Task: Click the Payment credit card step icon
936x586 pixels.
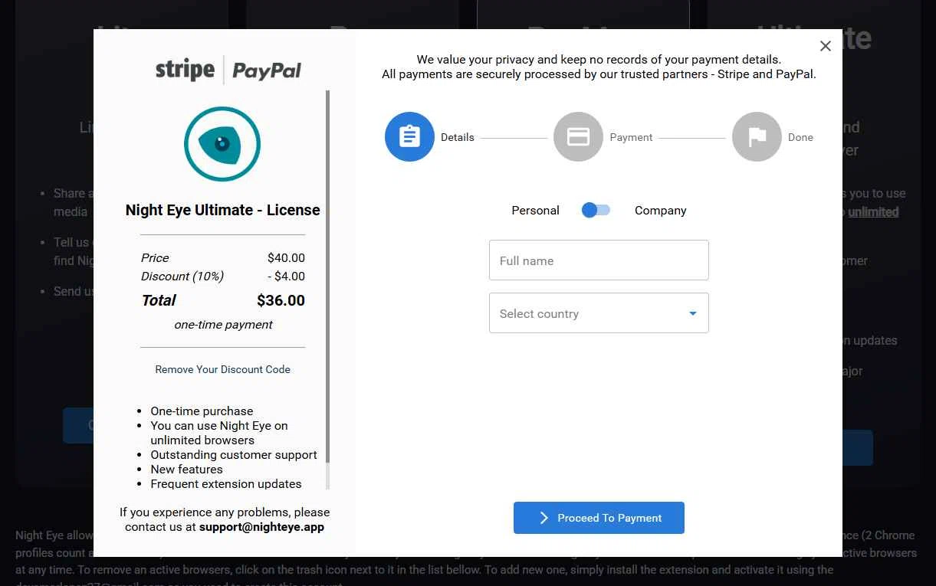Action: tap(578, 137)
